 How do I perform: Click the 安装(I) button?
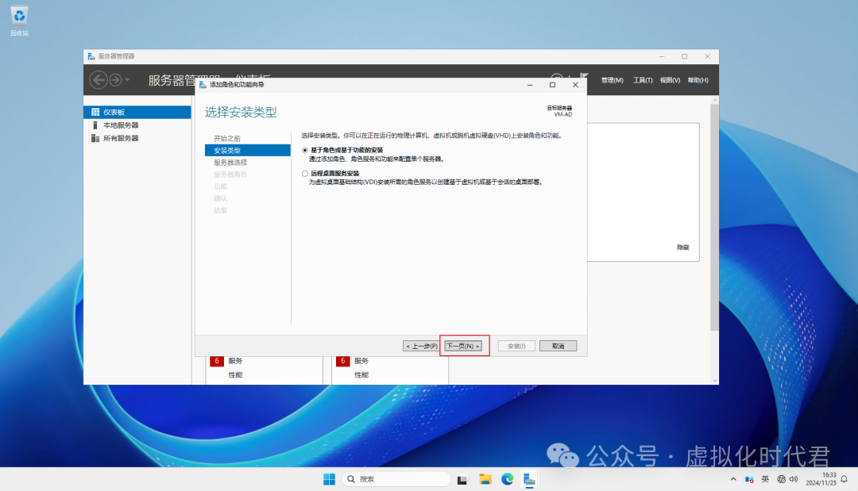tap(516, 346)
